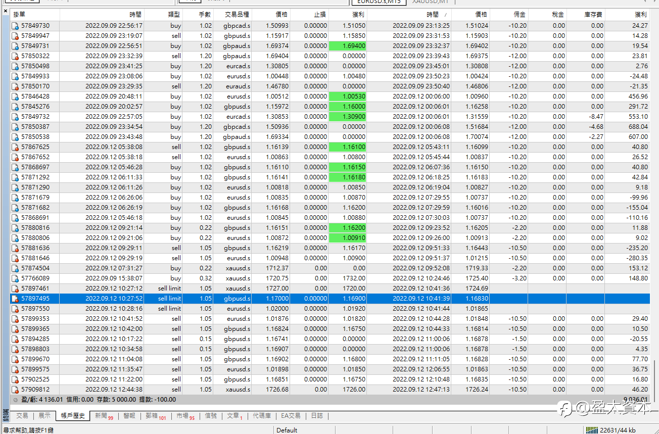Click the order icon for ticket 57846428
Screen dimensions: 659x434
pos(15,97)
